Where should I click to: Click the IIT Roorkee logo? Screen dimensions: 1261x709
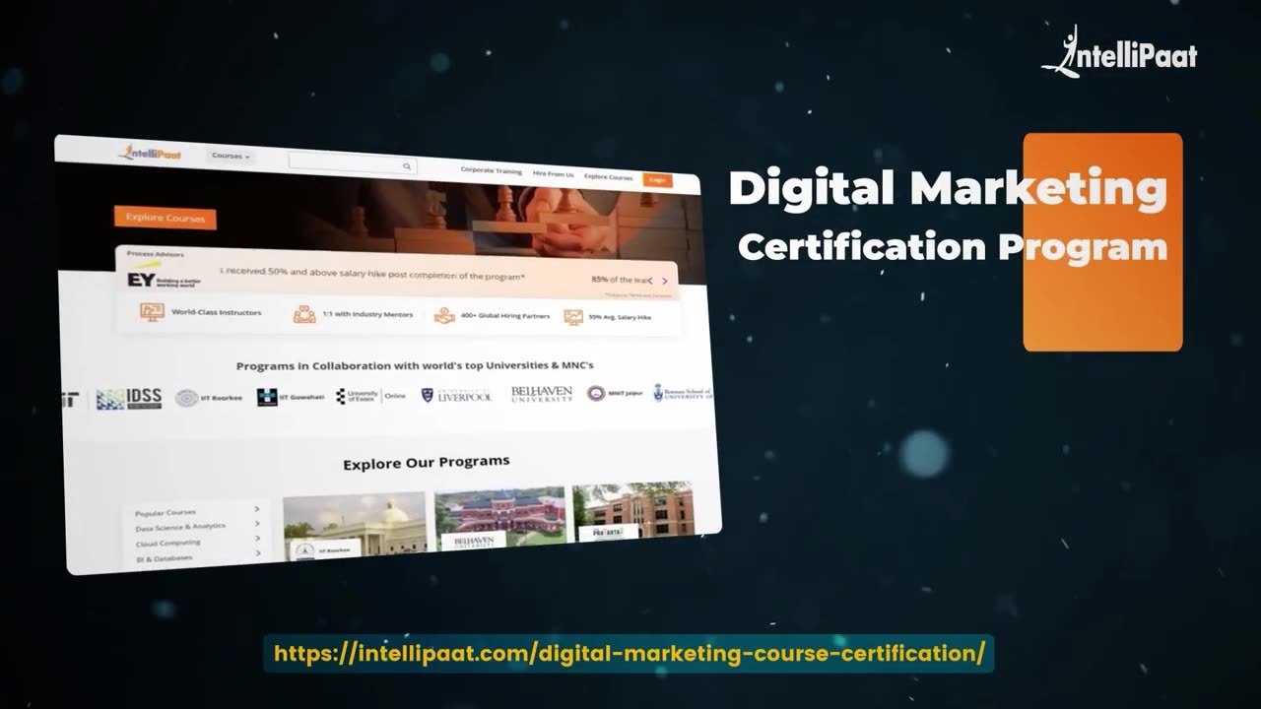coord(208,398)
